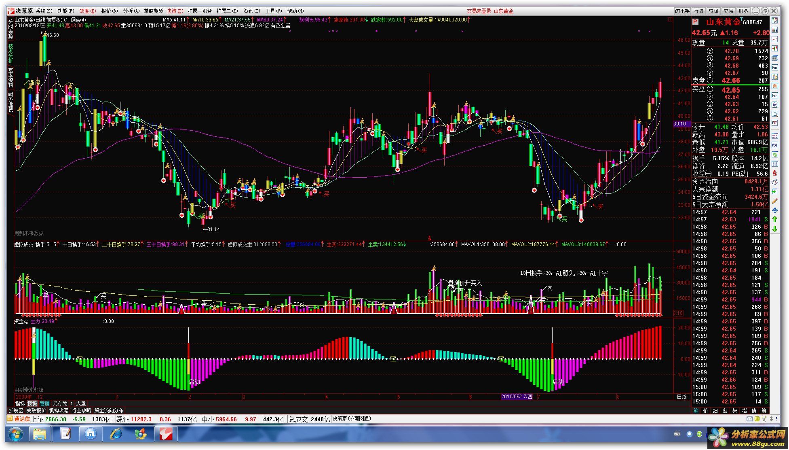Image resolution: width=789 pixels, height=450 pixels.
Task: Open 工具(V) menu
Action: (273, 11)
